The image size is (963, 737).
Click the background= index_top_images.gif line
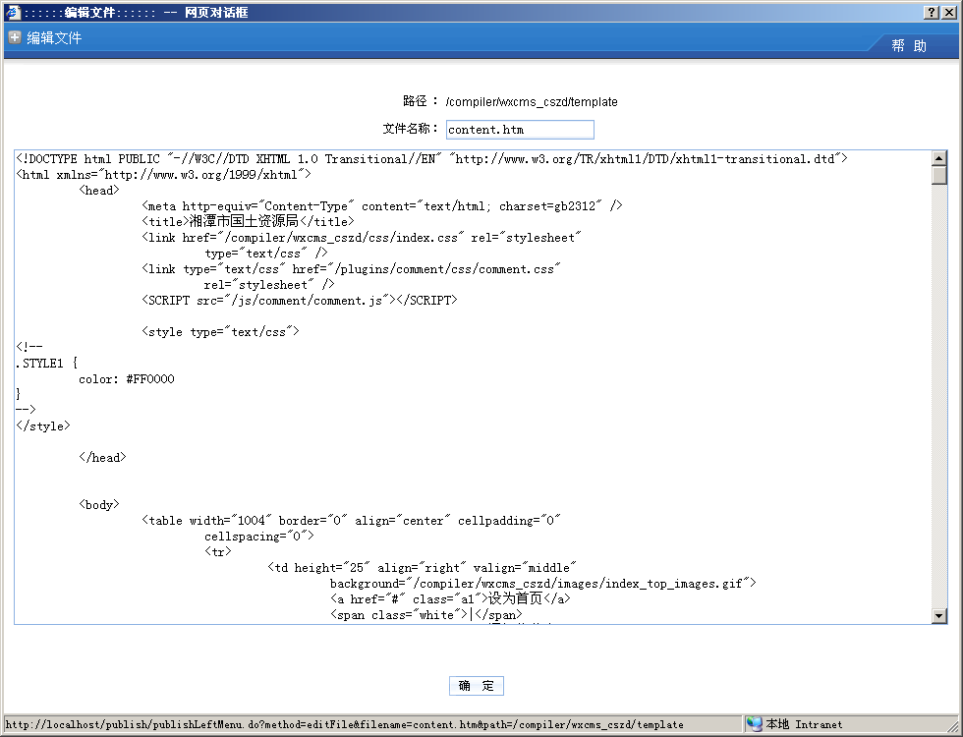coord(542,584)
